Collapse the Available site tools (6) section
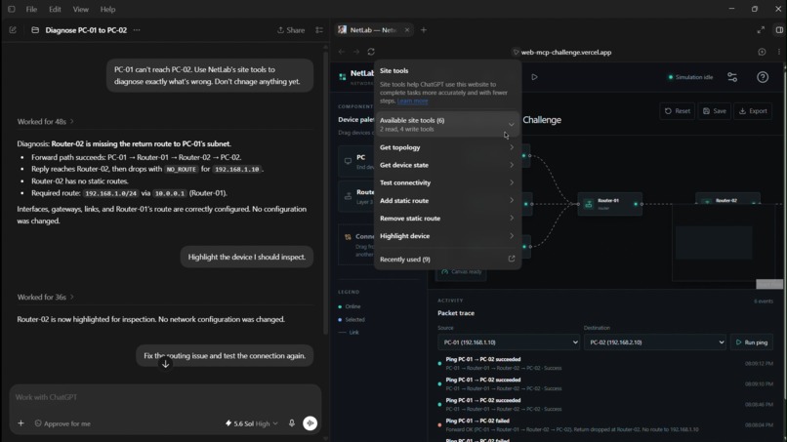This screenshot has height=442, width=787. pyautogui.click(x=446, y=125)
